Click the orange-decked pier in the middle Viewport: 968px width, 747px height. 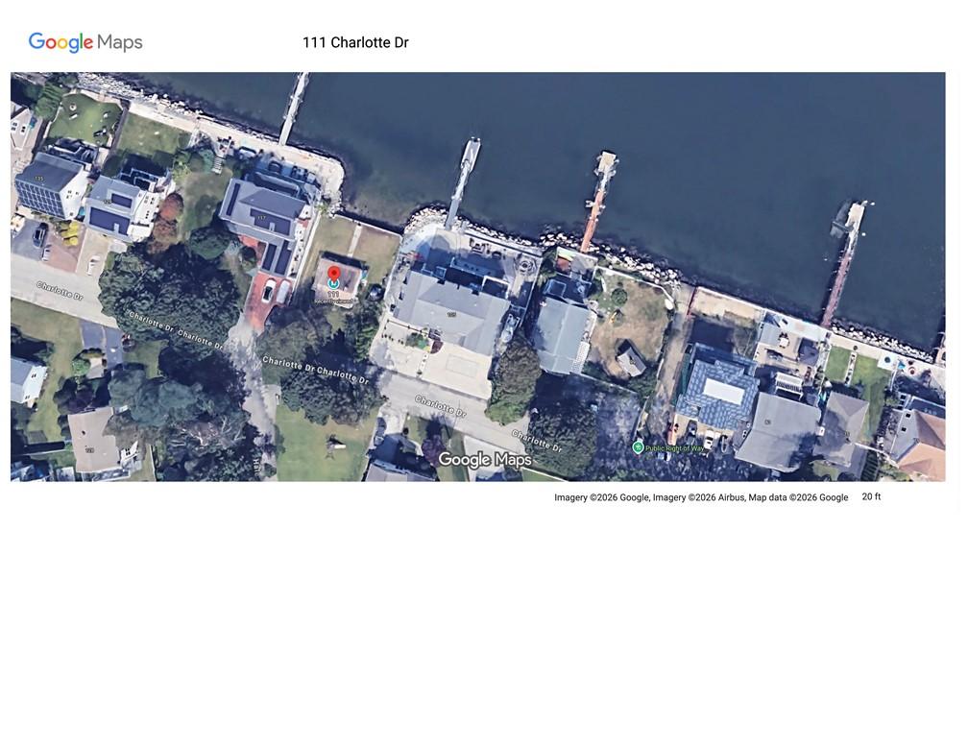[598, 202]
